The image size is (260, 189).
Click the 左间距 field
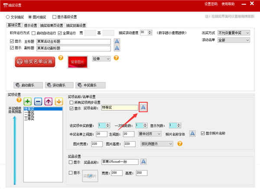(129, 134)
